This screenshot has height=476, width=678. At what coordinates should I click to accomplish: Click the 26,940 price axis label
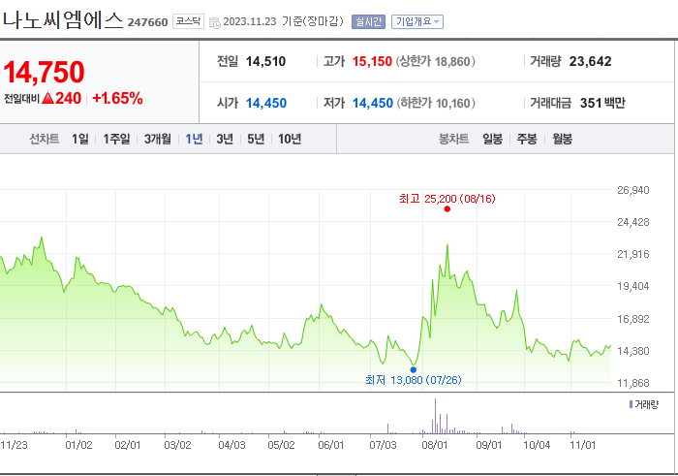633,190
